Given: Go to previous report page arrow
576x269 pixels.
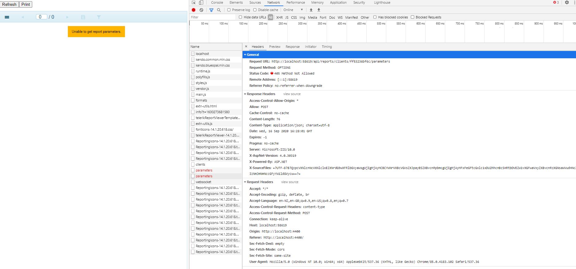Looking at the screenshot, I should 22,17.
